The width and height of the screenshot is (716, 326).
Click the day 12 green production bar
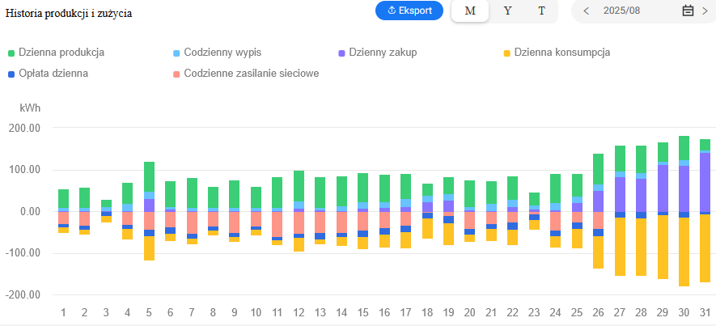pos(299,186)
